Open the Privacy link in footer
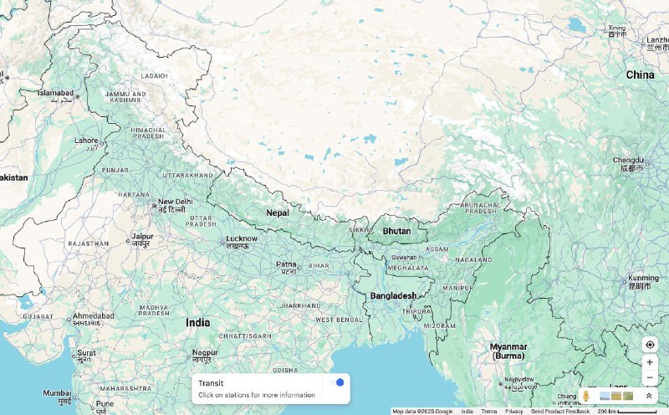669x415 pixels. (x=513, y=412)
